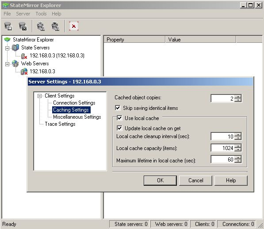Click the dialog Help button
The image size is (264, 229).
coord(231,180)
